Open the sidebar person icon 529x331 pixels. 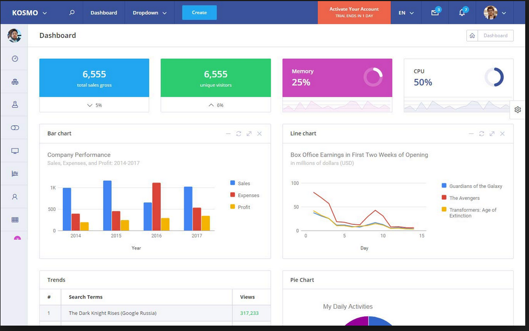[x=15, y=197]
